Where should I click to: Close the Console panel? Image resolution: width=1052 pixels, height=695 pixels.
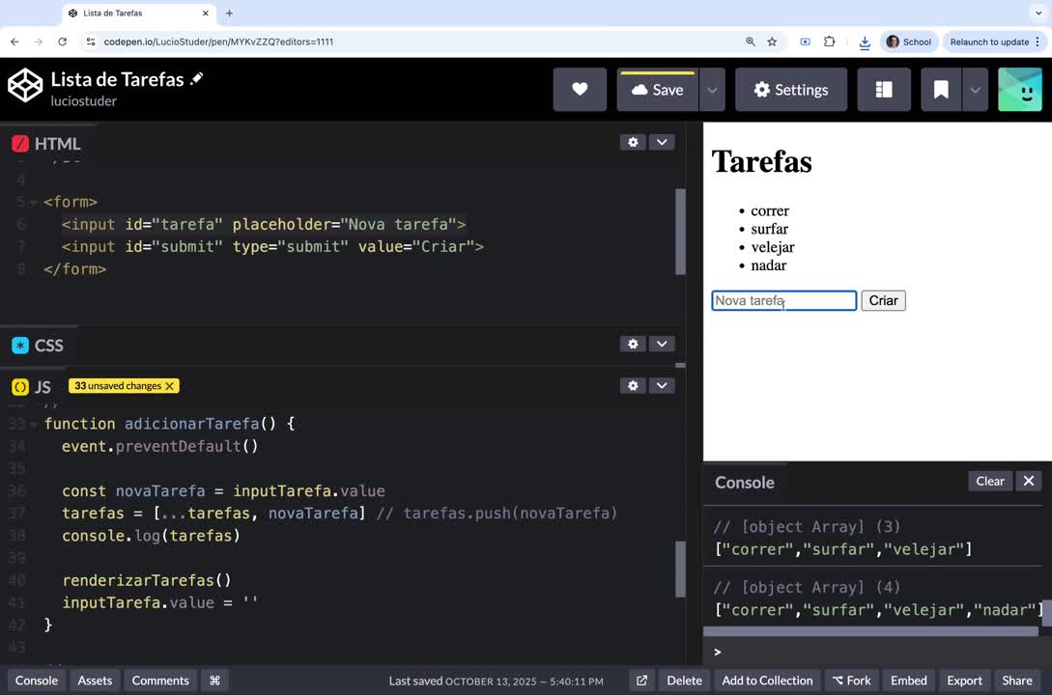[1029, 481]
